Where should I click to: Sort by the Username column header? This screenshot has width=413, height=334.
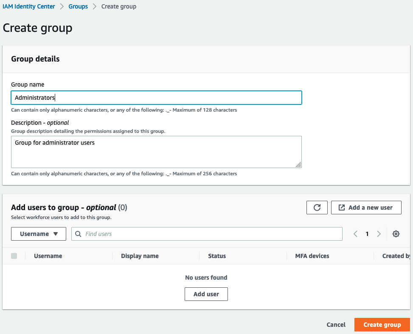click(48, 256)
